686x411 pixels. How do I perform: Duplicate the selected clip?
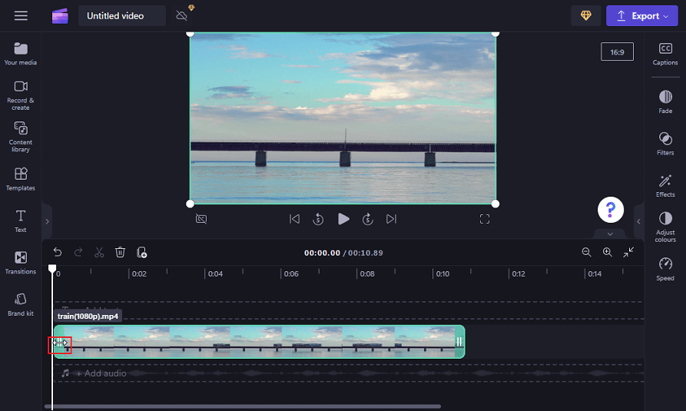pyautogui.click(x=141, y=252)
